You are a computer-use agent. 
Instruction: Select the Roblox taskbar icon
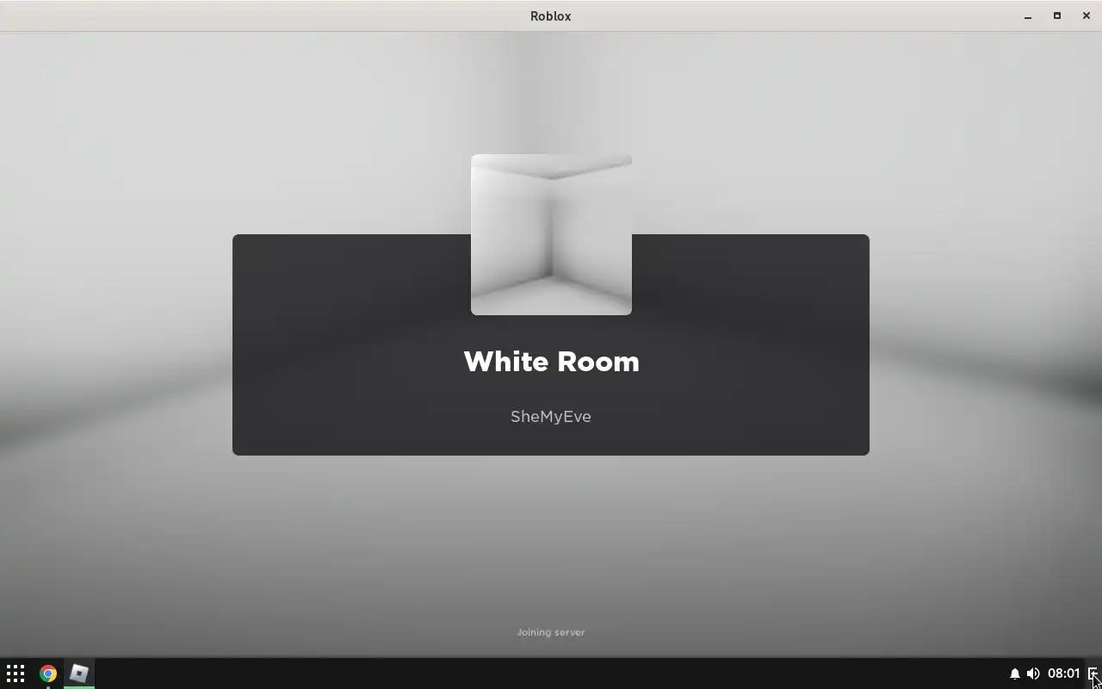[x=79, y=673]
